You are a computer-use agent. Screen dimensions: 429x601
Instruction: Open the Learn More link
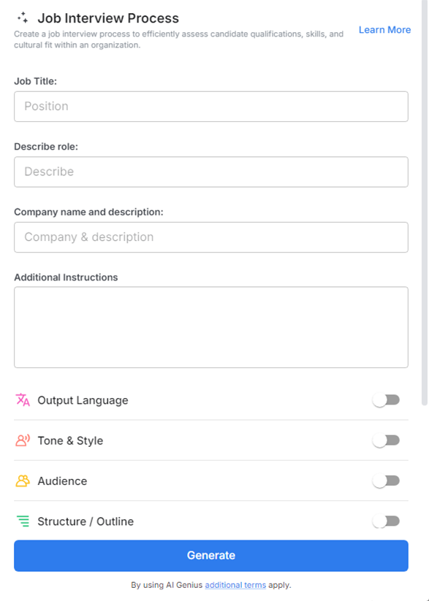384,29
